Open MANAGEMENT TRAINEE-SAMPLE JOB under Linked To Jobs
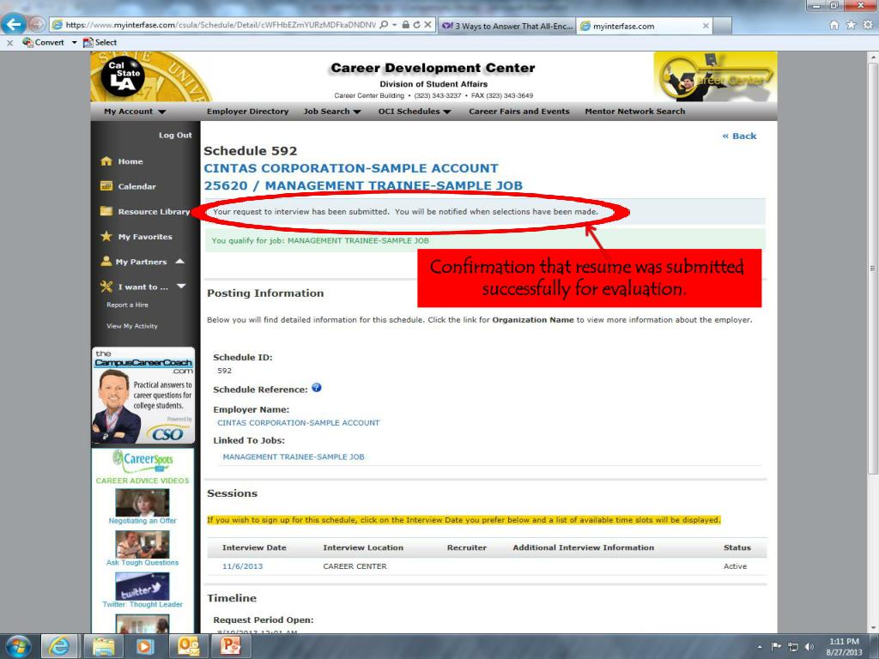The height and width of the screenshot is (659, 879). [294, 456]
